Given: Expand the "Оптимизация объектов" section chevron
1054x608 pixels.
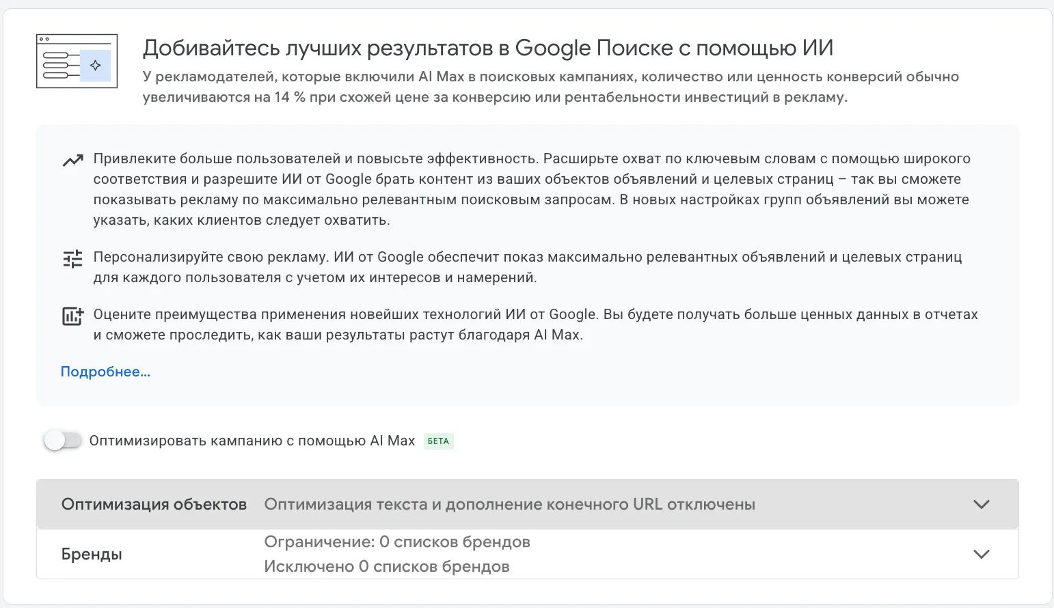Looking at the screenshot, I should pyautogui.click(x=982, y=504).
